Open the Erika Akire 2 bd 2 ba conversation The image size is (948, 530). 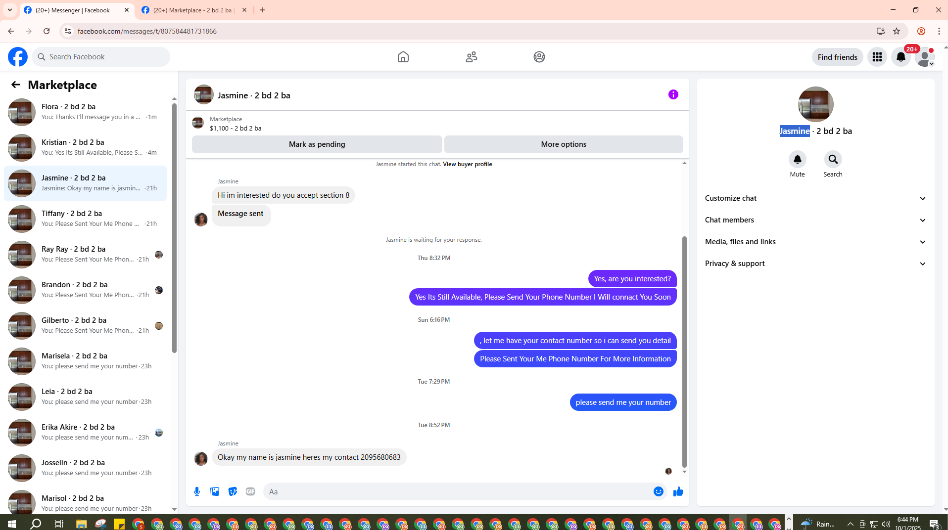click(85, 433)
